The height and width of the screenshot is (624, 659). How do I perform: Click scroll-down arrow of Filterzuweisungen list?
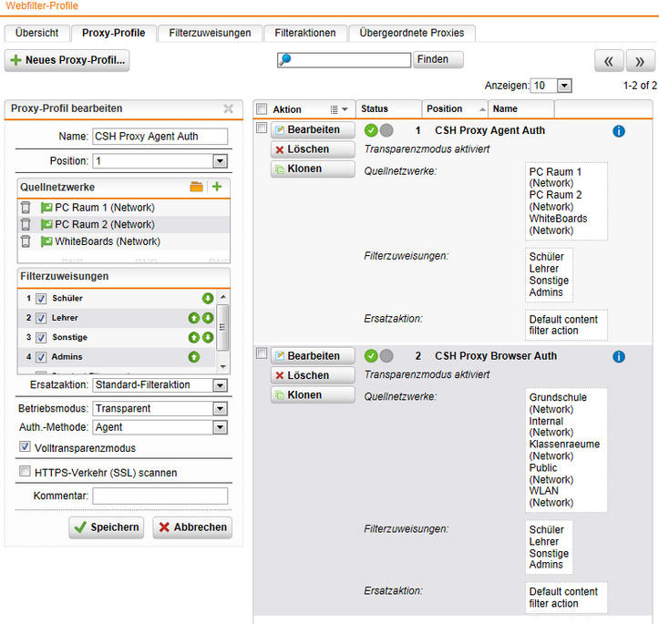[x=223, y=366]
